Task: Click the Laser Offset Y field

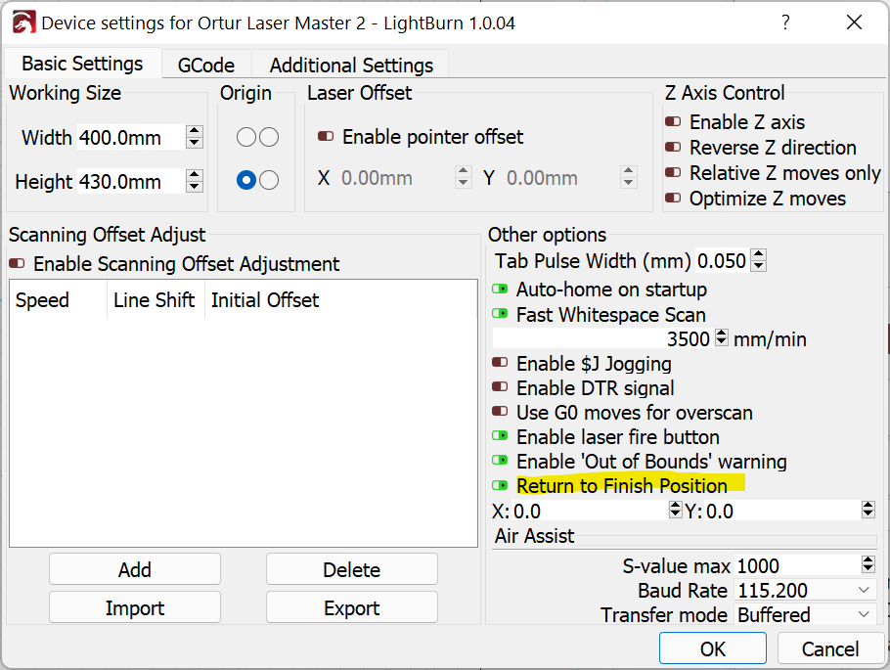Action: (561, 178)
